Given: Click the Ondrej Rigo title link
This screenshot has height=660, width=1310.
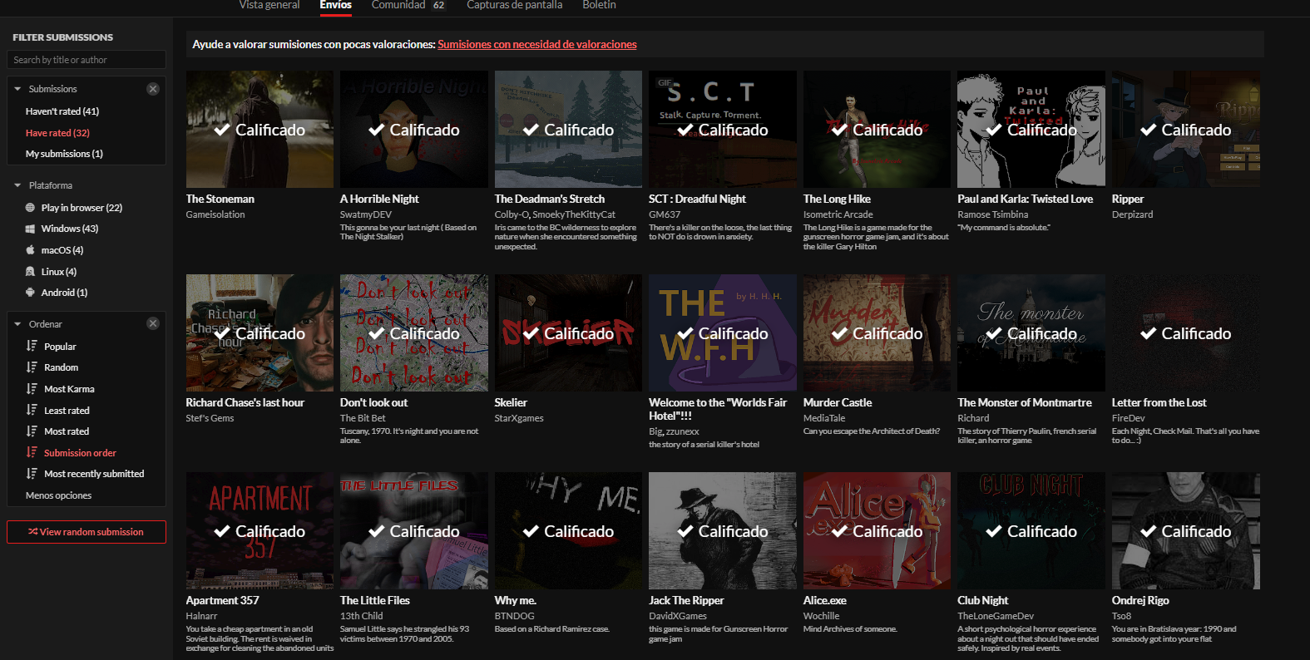Looking at the screenshot, I should (1140, 601).
